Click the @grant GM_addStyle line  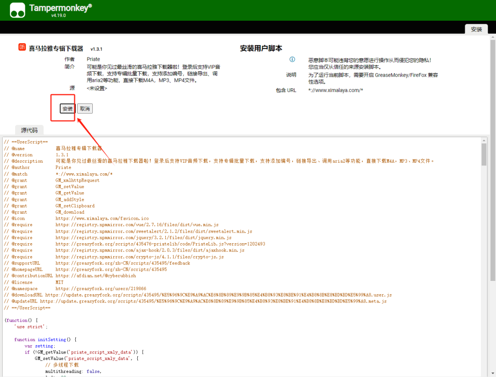[44, 200]
